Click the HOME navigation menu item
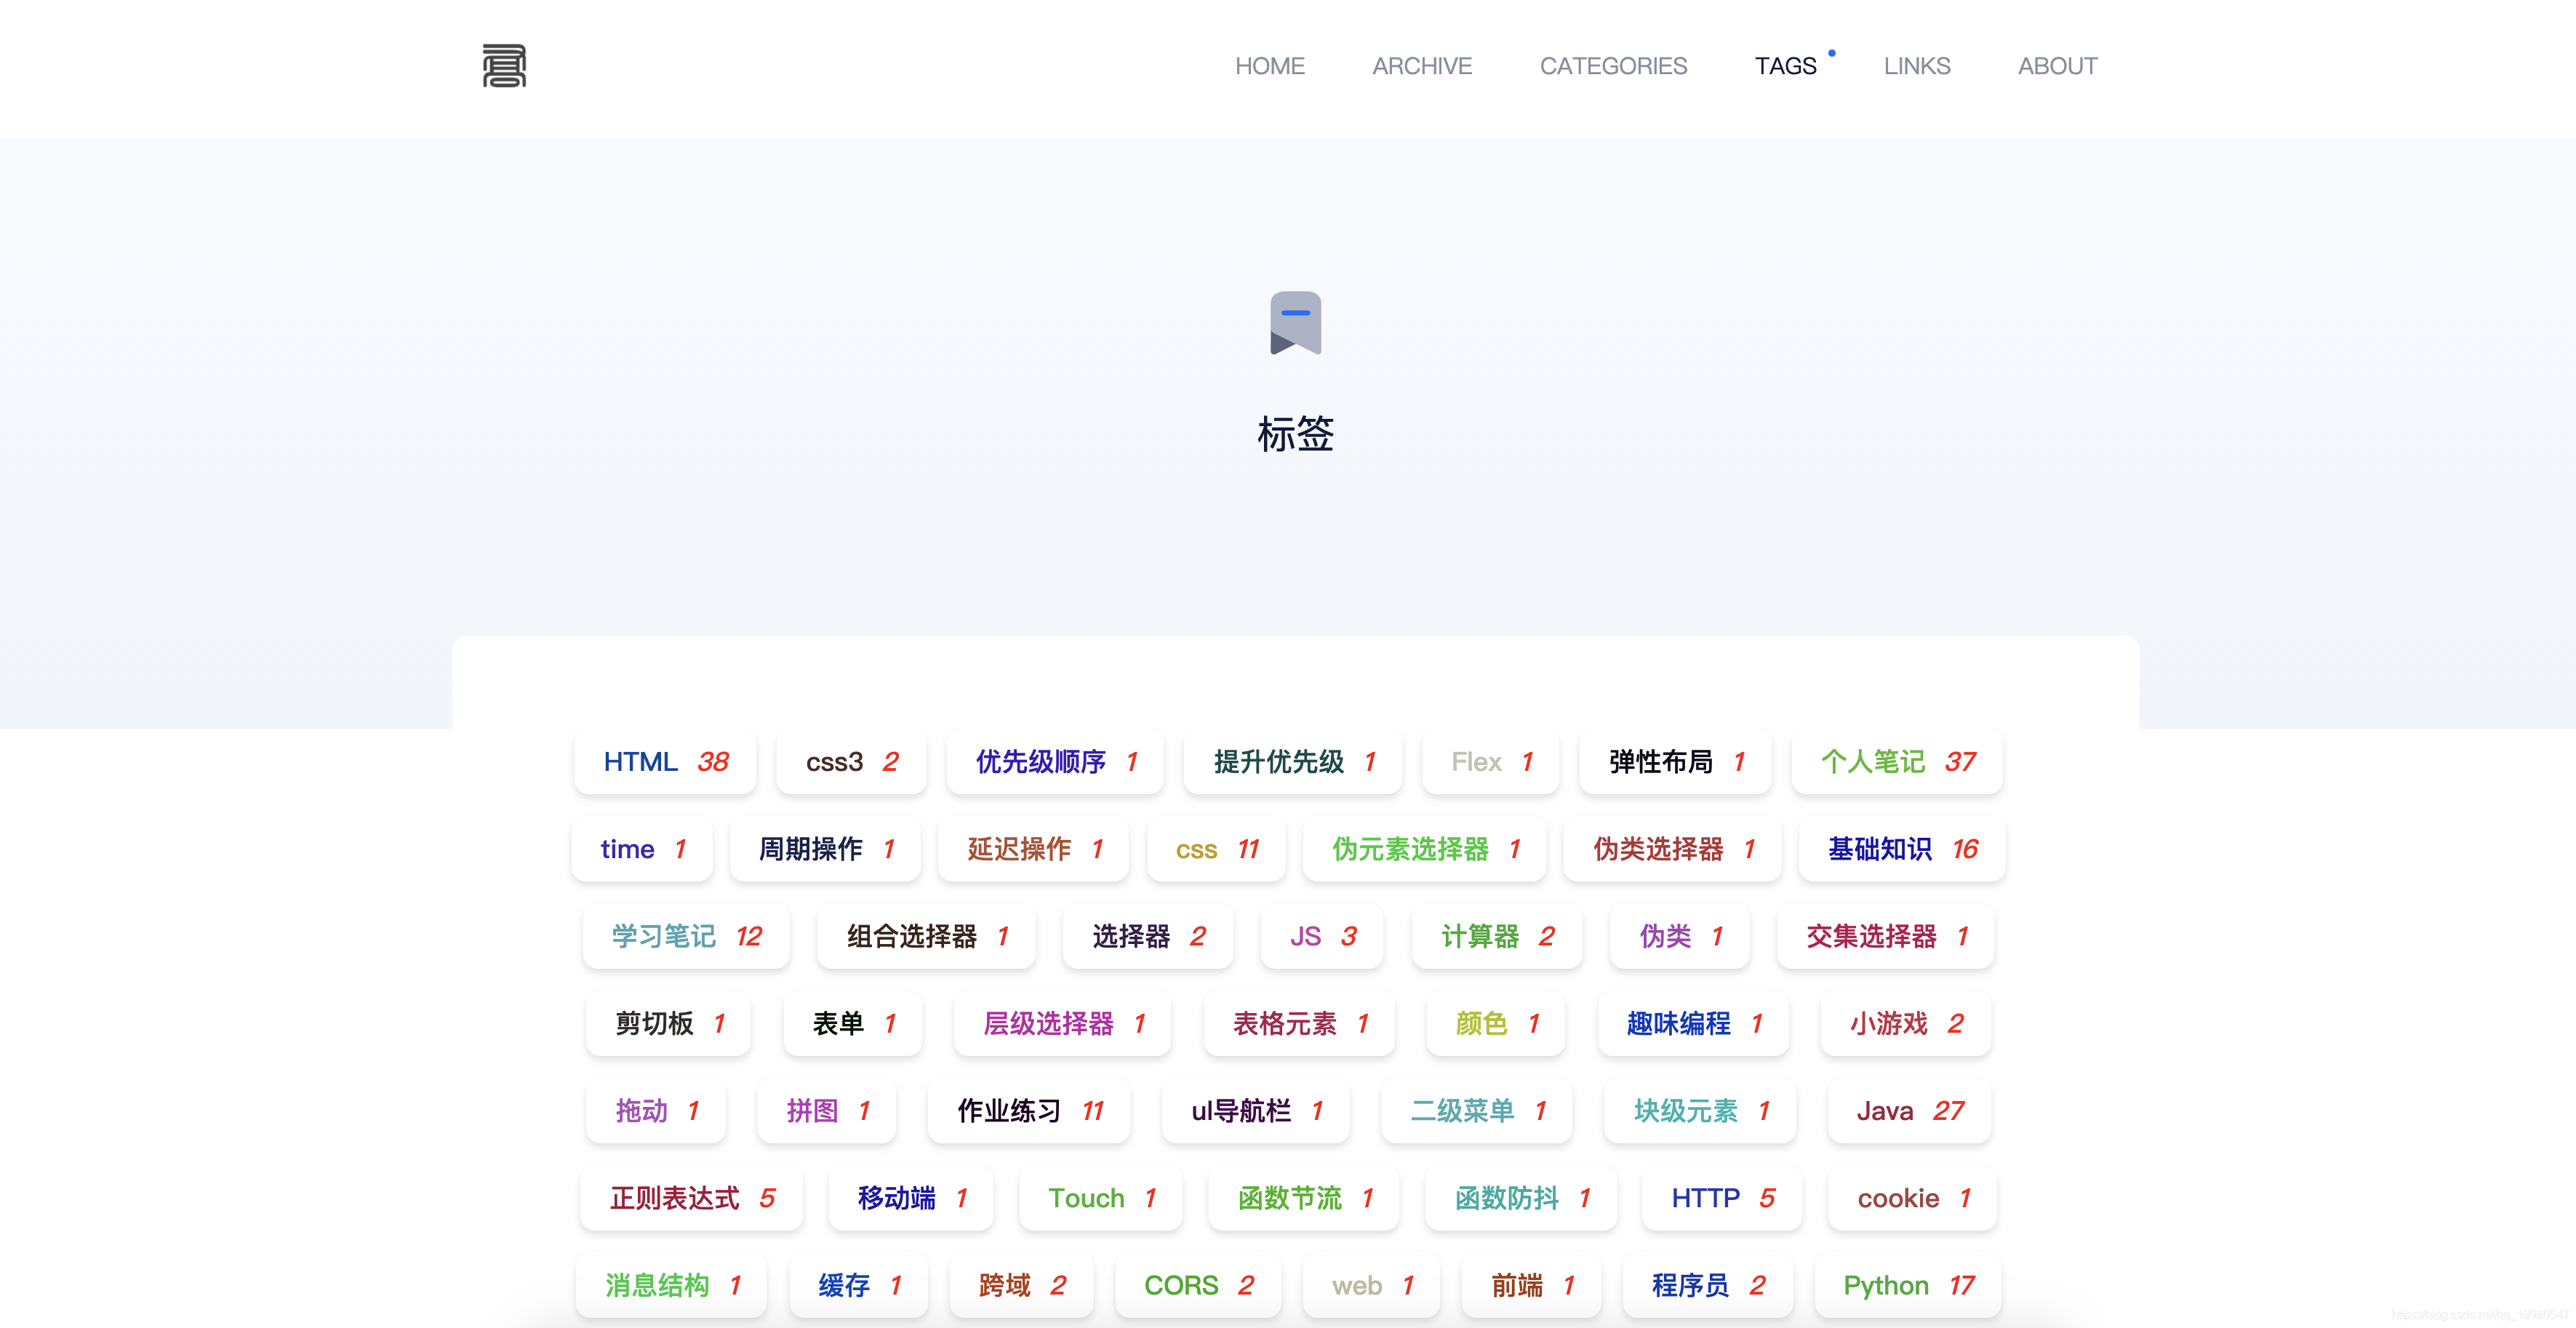Viewport: 2576px width, 1328px height. click(x=1271, y=66)
